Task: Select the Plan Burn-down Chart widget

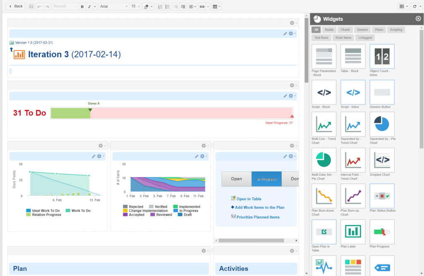Action: [323, 195]
